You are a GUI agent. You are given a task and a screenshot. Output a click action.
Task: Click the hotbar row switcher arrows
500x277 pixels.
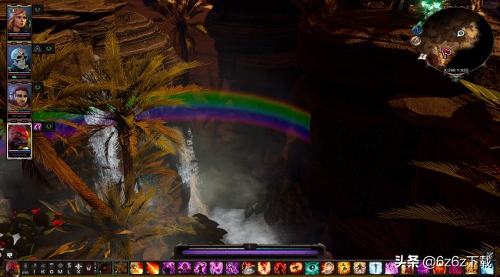(x=95, y=268)
